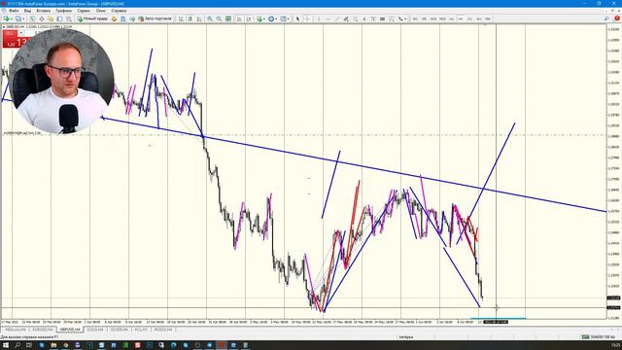The height and width of the screenshot is (350, 622).
Task: Select the GBPUSD,H4 chart tab
Action: pos(70,330)
